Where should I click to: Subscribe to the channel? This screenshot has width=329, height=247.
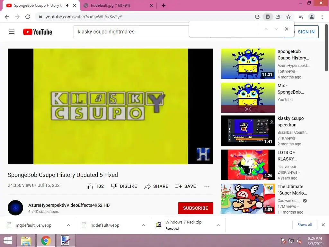(196, 208)
